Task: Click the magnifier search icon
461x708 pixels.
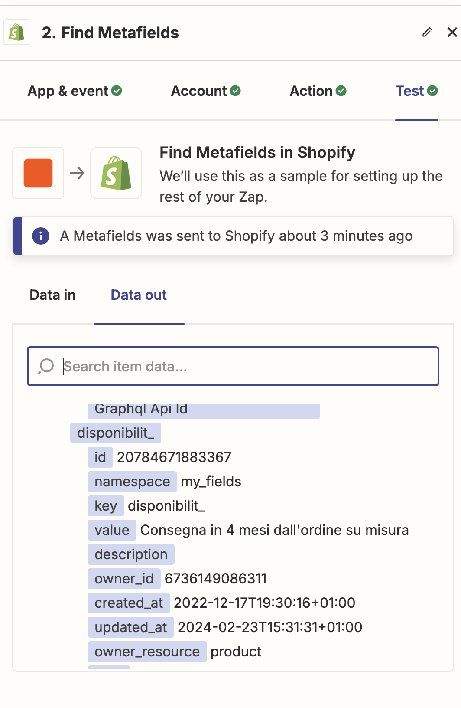Action: tap(46, 366)
